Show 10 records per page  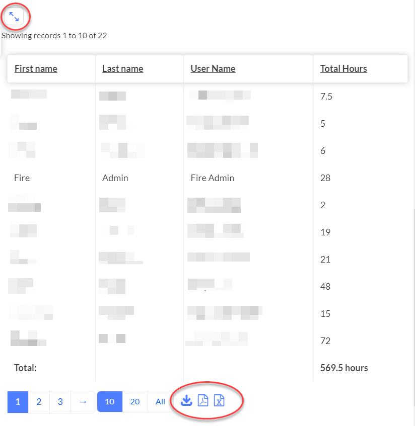click(x=110, y=402)
